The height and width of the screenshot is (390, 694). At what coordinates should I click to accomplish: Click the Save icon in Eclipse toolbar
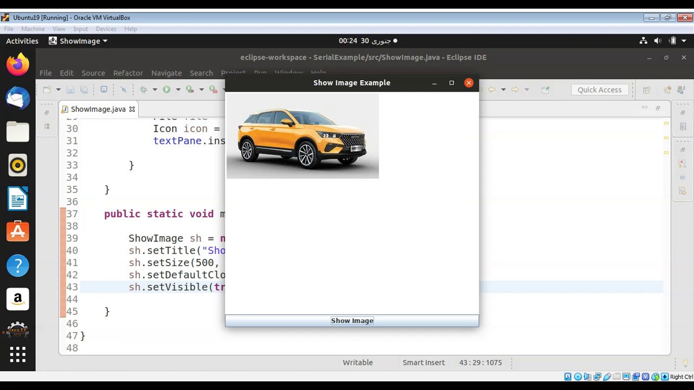click(70, 89)
